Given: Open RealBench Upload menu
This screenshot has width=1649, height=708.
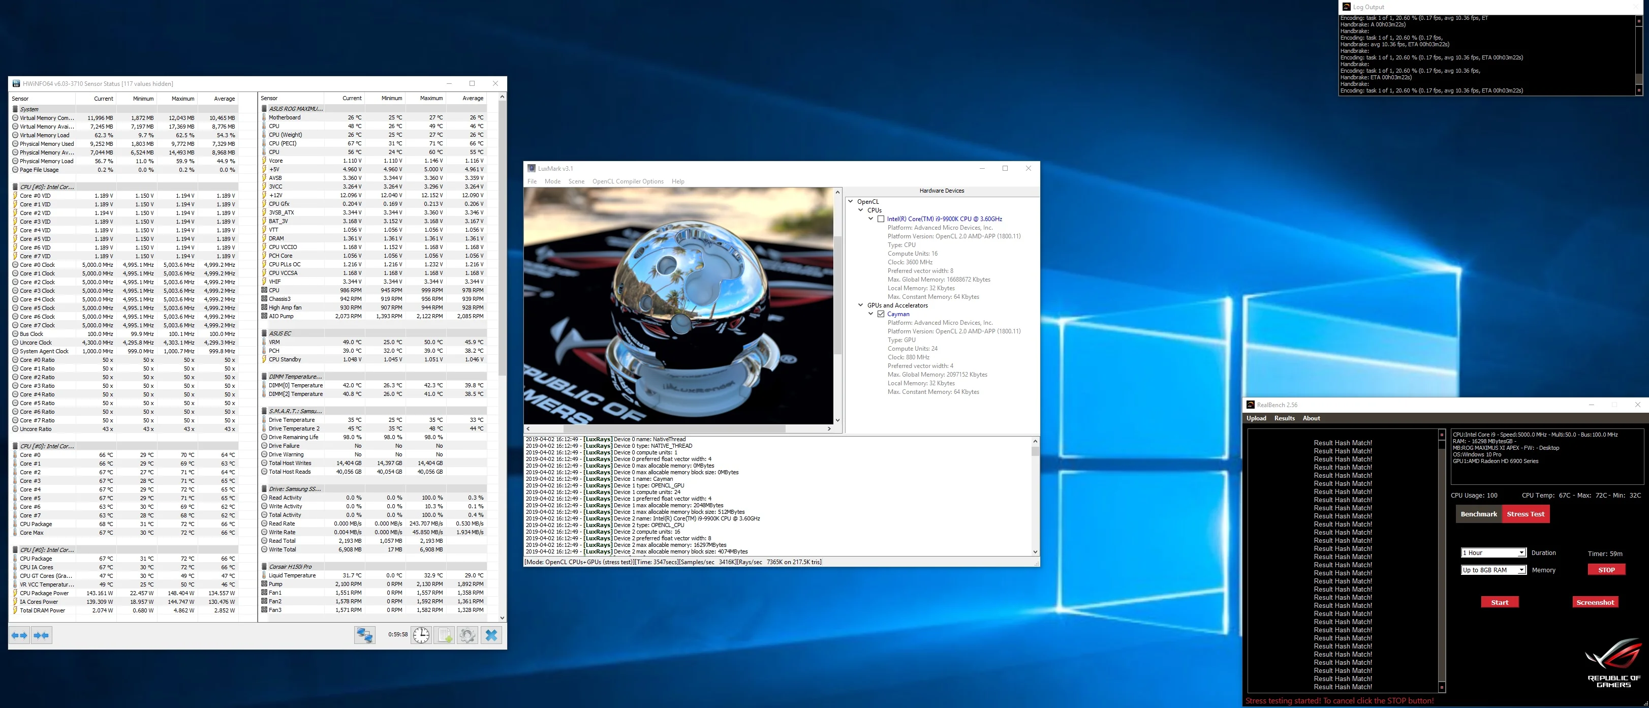Looking at the screenshot, I should click(1256, 418).
